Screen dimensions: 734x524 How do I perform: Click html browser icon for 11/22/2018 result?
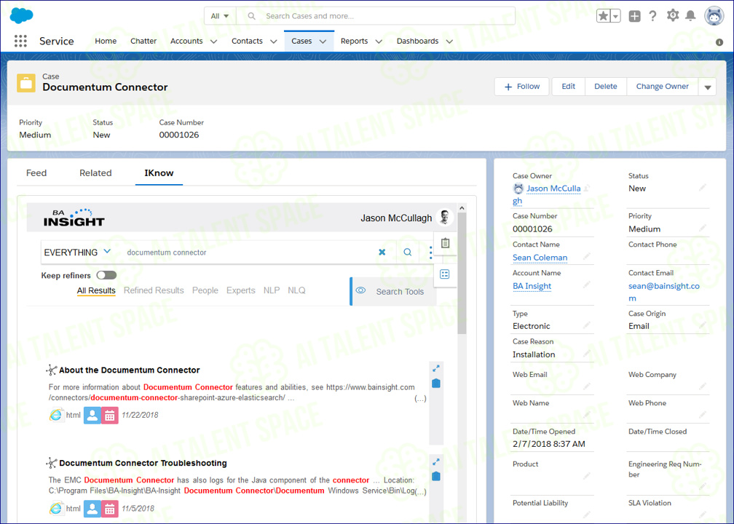55,415
